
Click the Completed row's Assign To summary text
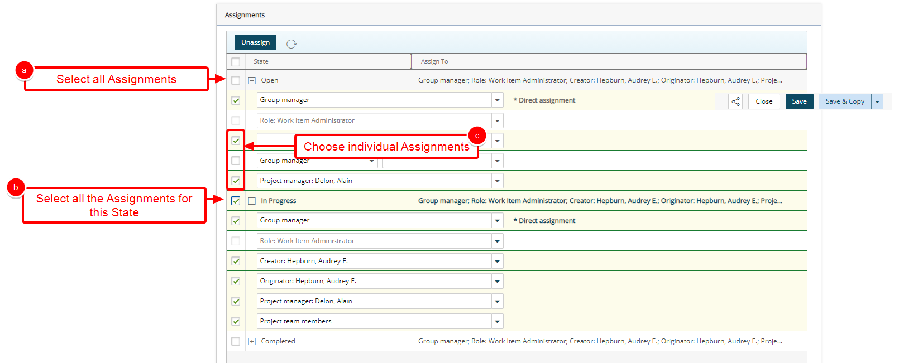pyautogui.click(x=600, y=341)
